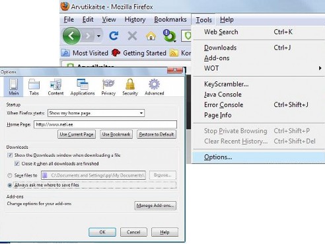Select the Save files to radio button
This screenshot has height=244, width=325.
tap(10, 175)
